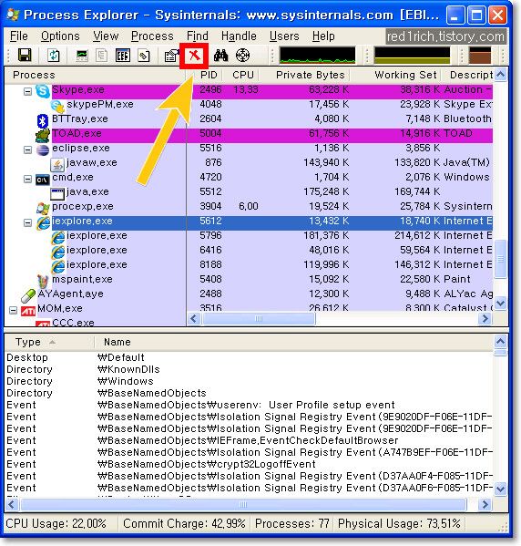This screenshot has height=546, width=521.
Task: Open the Handle menu
Action: point(239,36)
